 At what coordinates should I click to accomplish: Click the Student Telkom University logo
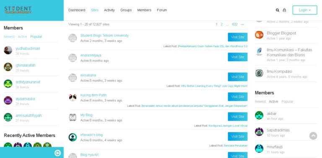click(18, 10)
